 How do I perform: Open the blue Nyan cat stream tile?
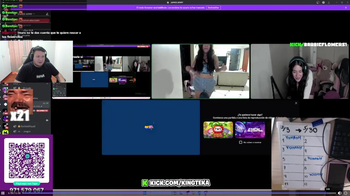click(x=151, y=127)
